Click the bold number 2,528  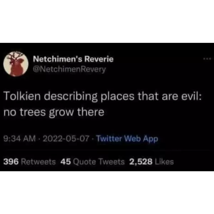141,162
